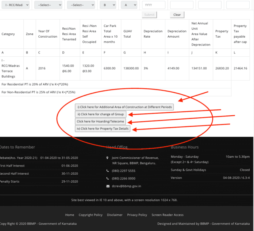Viewport: 254px width, 231px height.
Task: Go to Home footer link
Action: (x=69, y=215)
